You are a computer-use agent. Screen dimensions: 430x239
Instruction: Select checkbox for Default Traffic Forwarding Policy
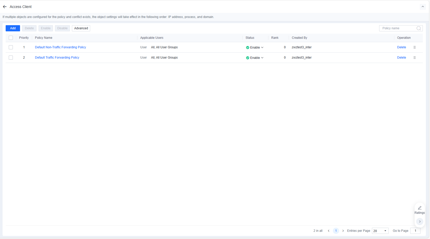(11, 58)
